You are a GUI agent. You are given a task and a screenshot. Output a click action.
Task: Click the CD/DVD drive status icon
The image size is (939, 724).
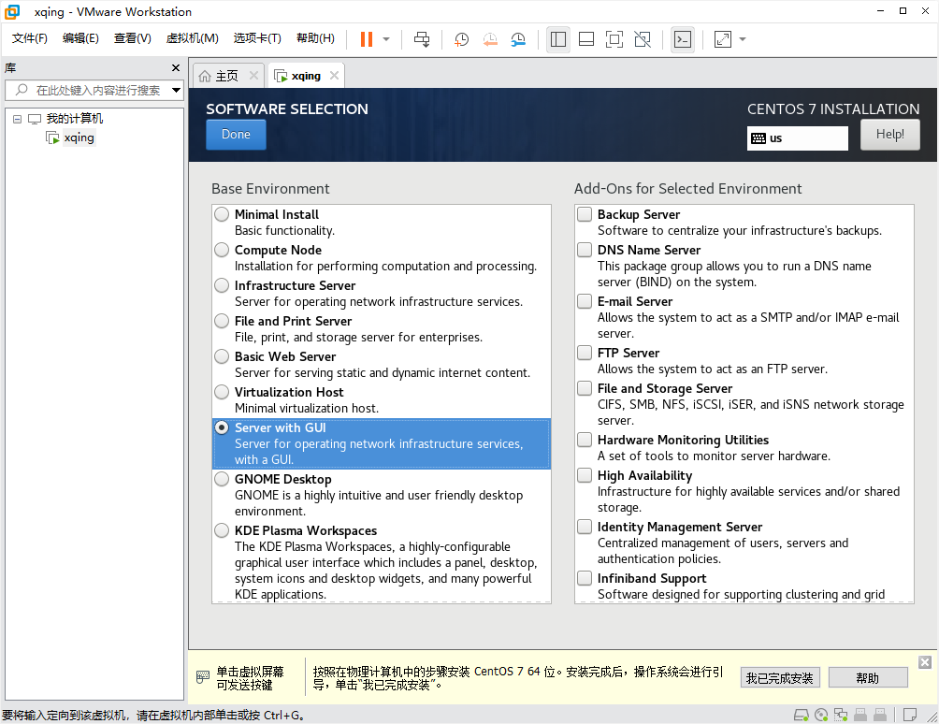[821, 715]
